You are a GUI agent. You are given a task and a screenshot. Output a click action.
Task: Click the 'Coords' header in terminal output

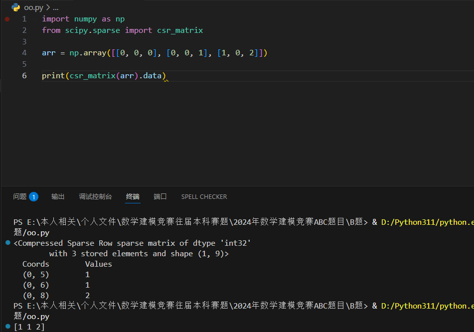[x=36, y=264]
